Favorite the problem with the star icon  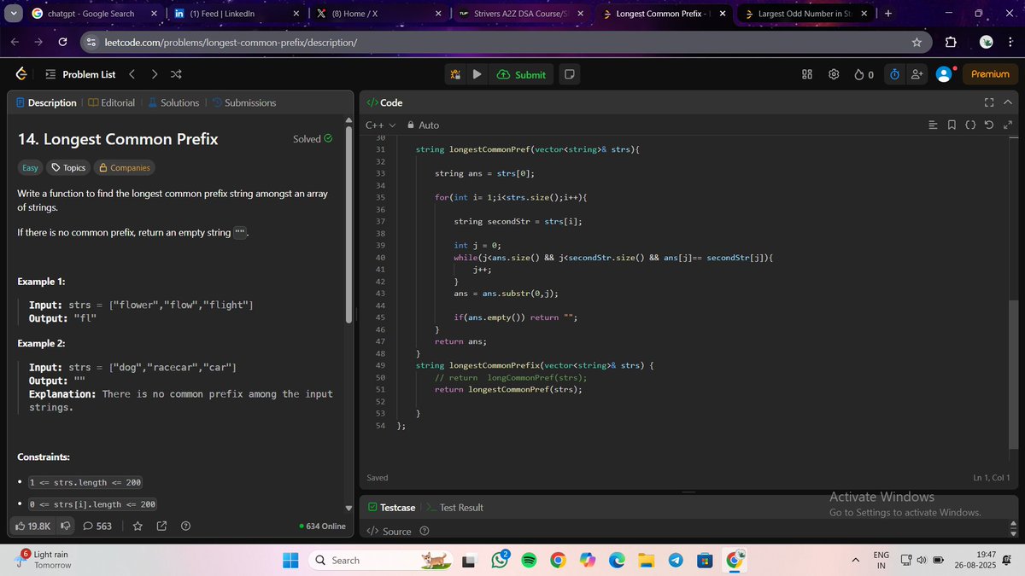pos(138,526)
